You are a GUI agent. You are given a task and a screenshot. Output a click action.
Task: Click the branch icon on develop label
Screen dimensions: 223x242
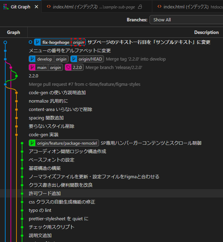point(33,59)
